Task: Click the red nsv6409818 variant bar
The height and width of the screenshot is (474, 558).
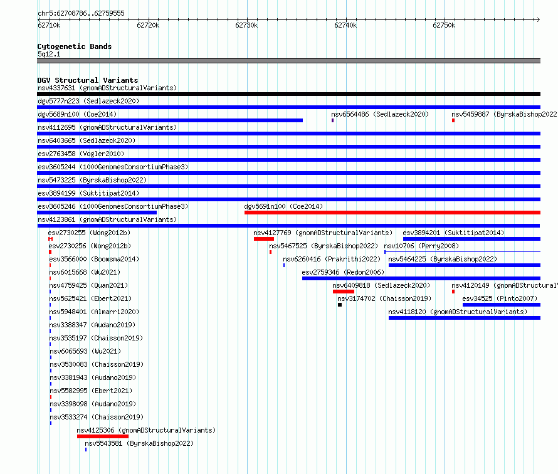Action: [x=344, y=292]
